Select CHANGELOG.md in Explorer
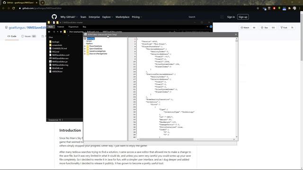303x170 pixels. tap(58, 48)
